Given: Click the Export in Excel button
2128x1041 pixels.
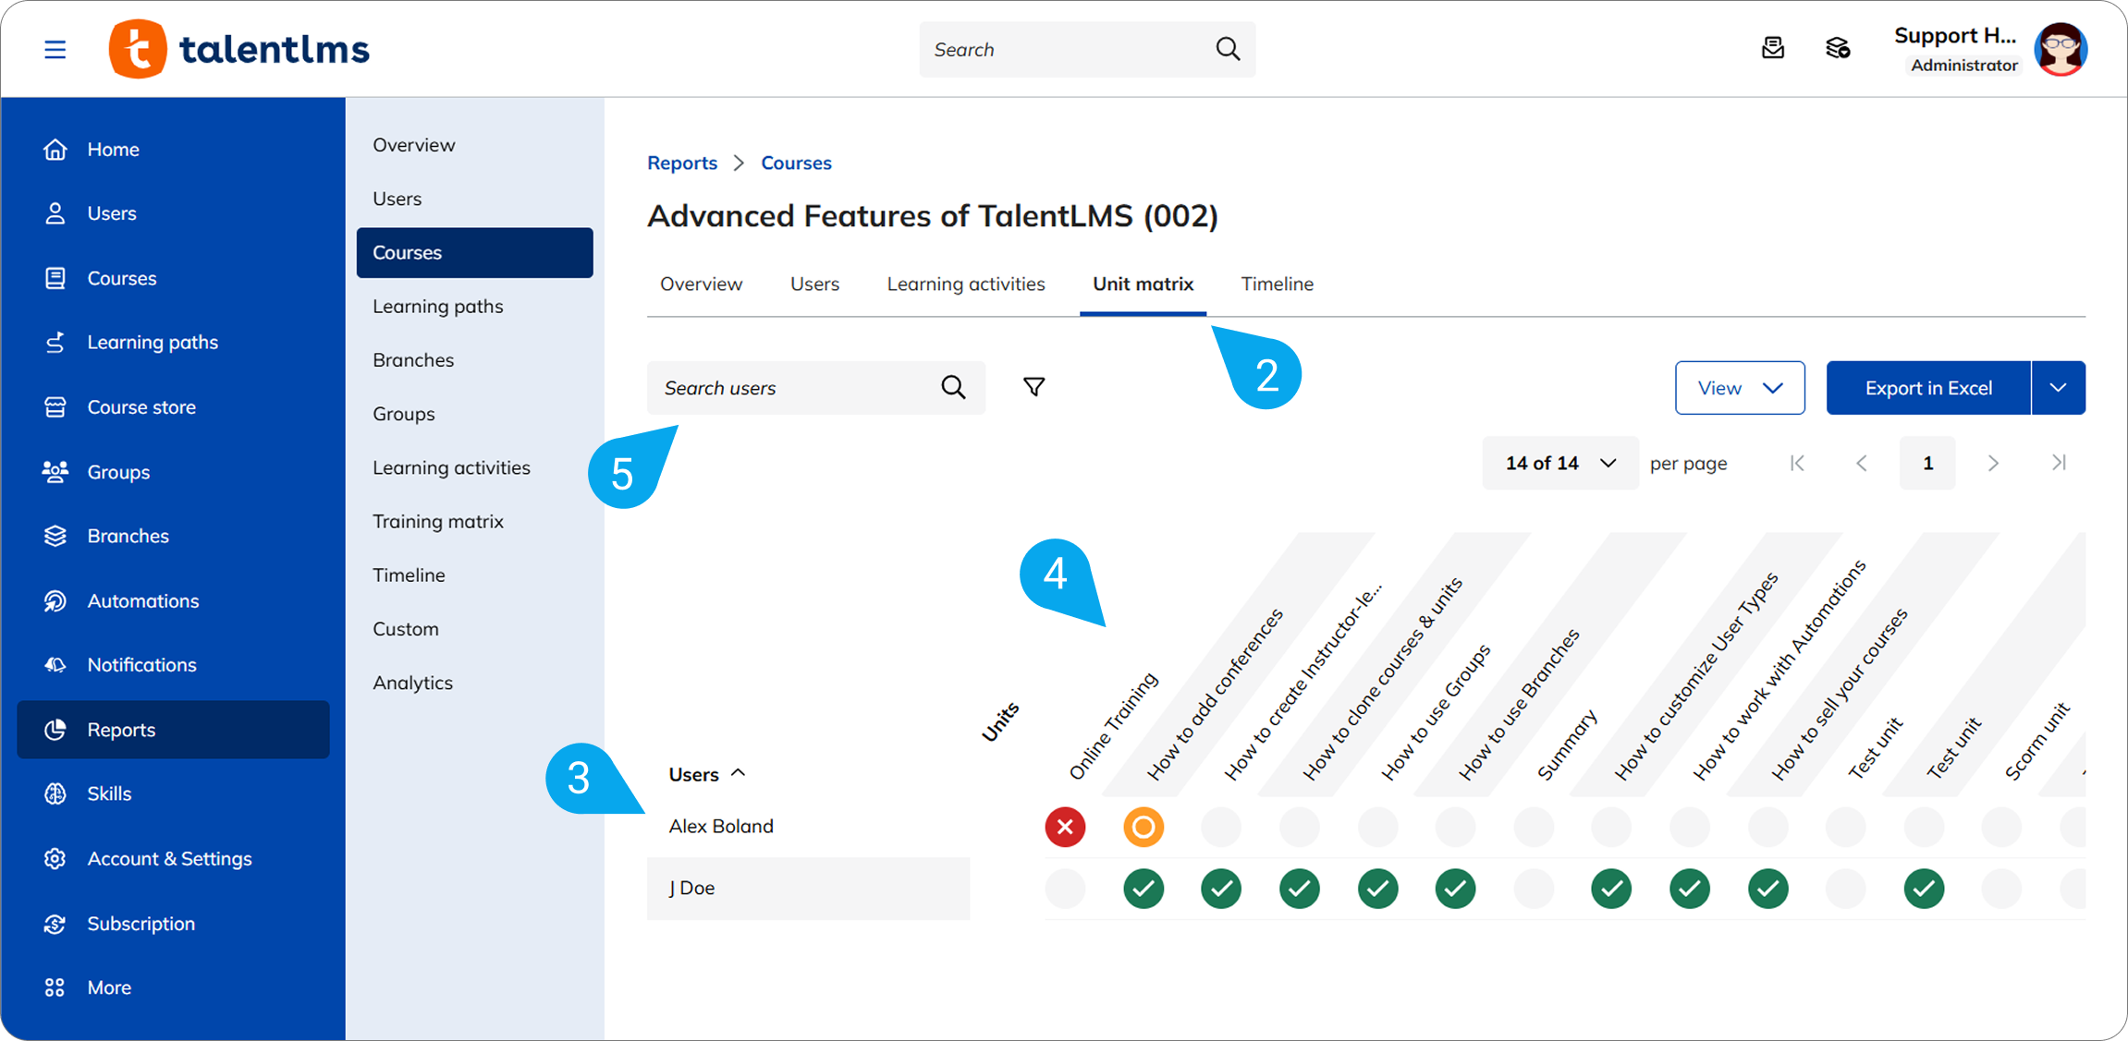Looking at the screenshot, I should [x=1927, y=388].
